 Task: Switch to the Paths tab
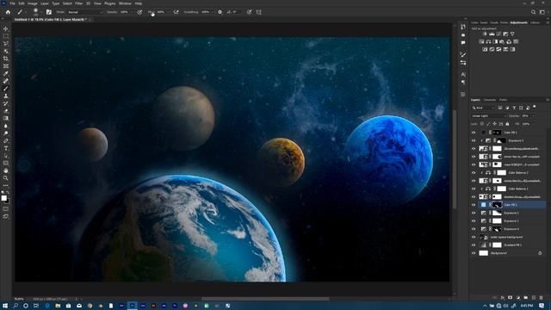503,100
